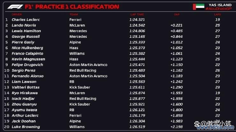Click Sergio Perez's Red Bull Racing team

click(x=83, y=70)
